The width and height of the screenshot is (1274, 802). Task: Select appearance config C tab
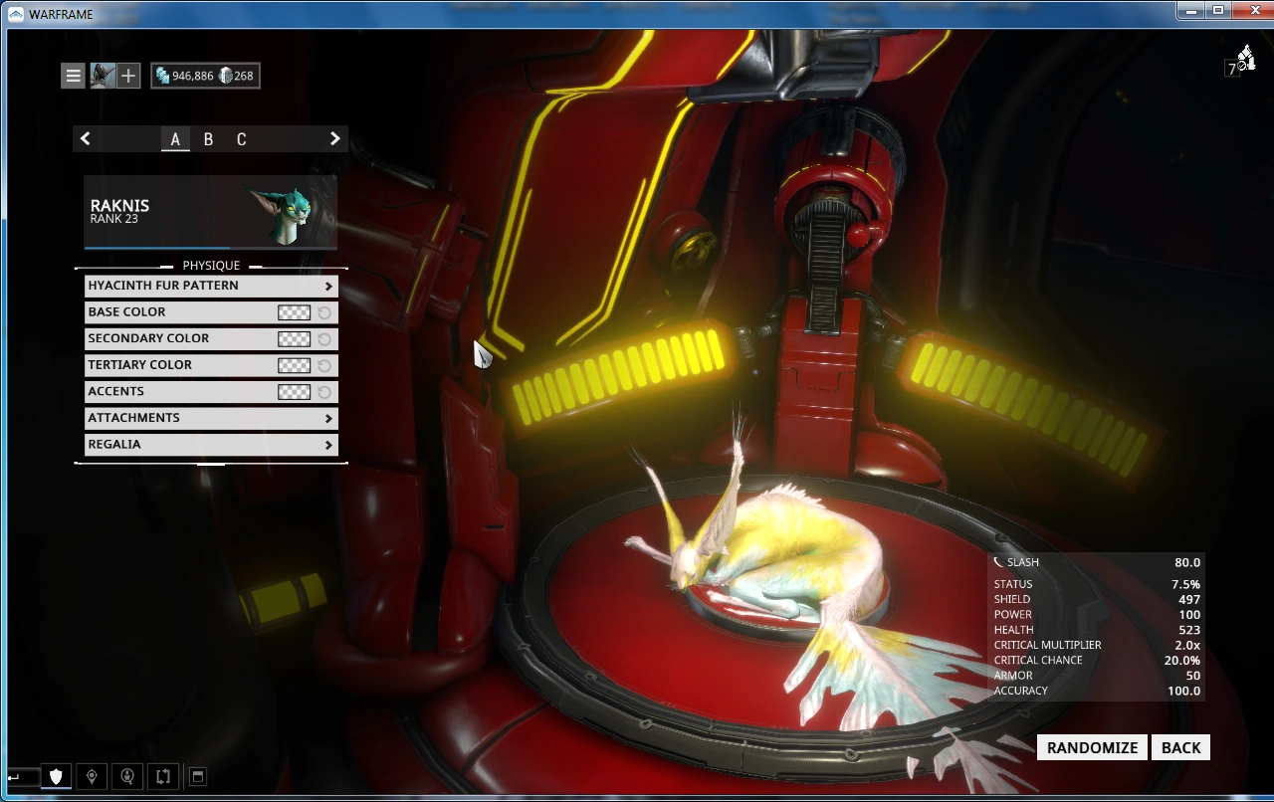point(241,139)
